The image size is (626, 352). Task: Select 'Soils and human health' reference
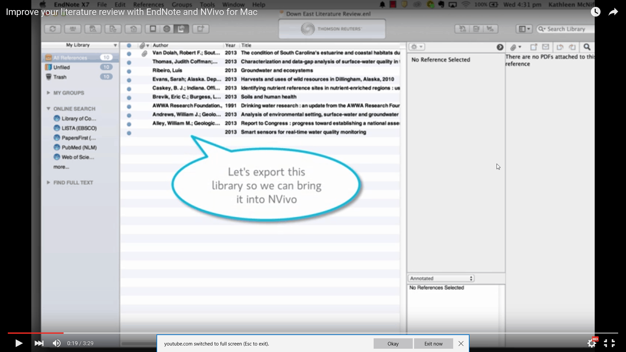(x=260, y=97)
